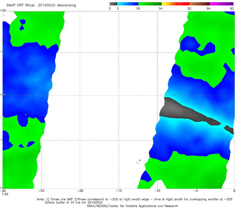Click the '-15' longitude axis label

point(118,191)
